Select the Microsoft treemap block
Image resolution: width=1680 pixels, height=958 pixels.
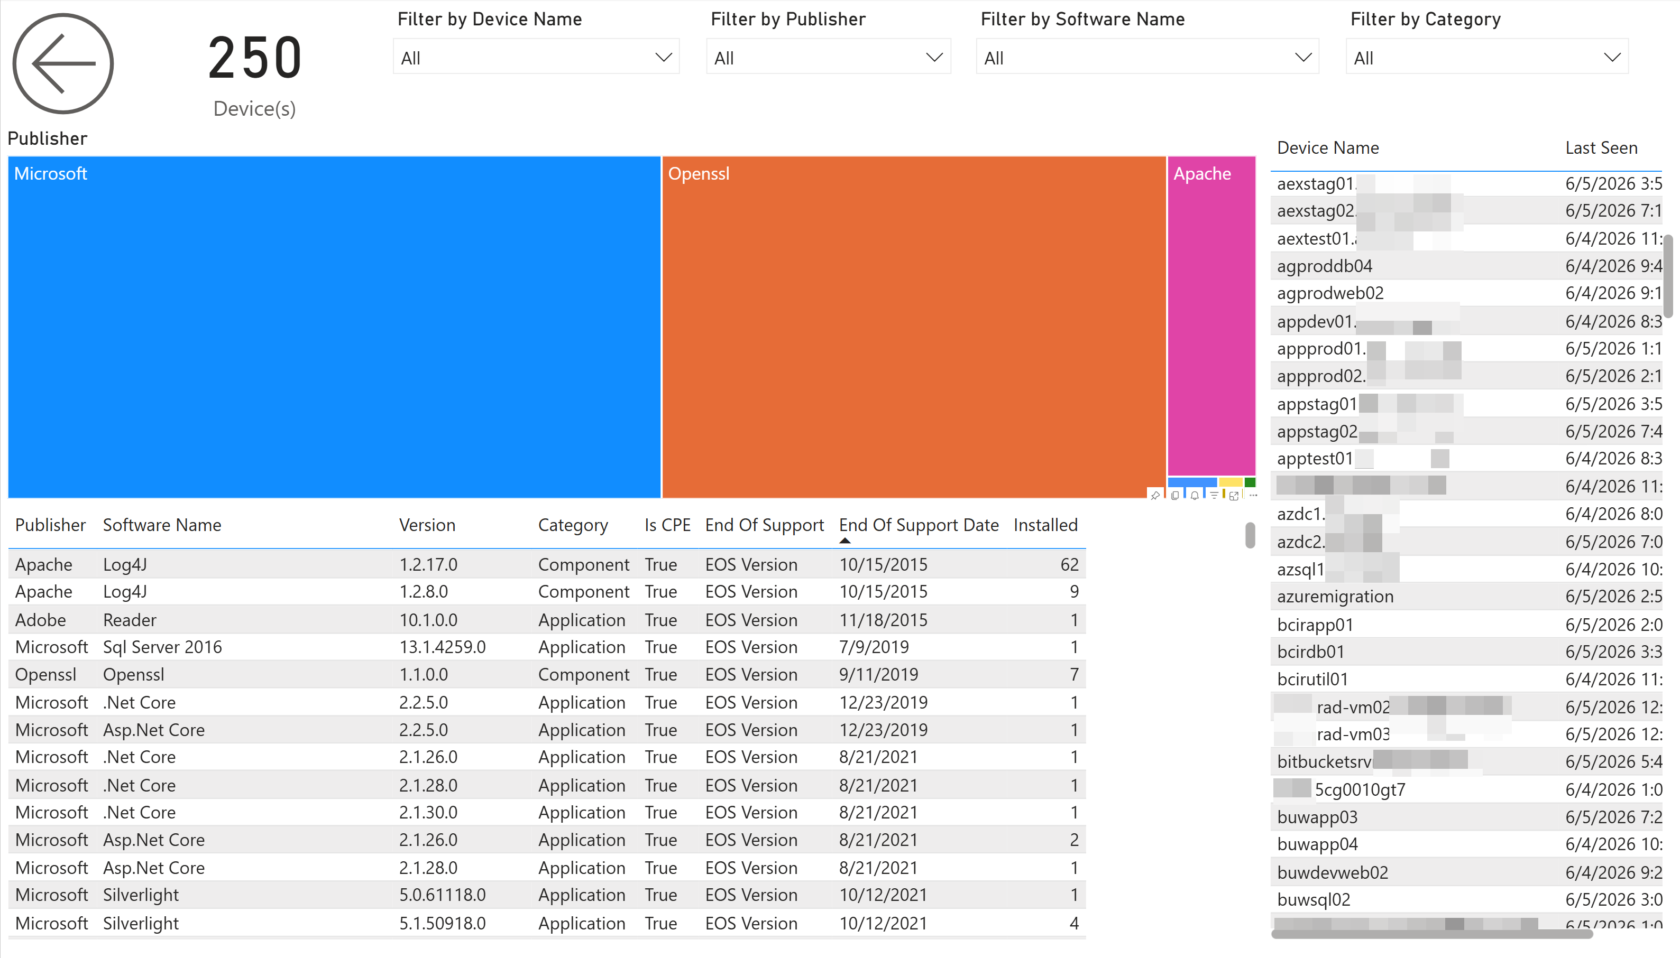point(334,327)
